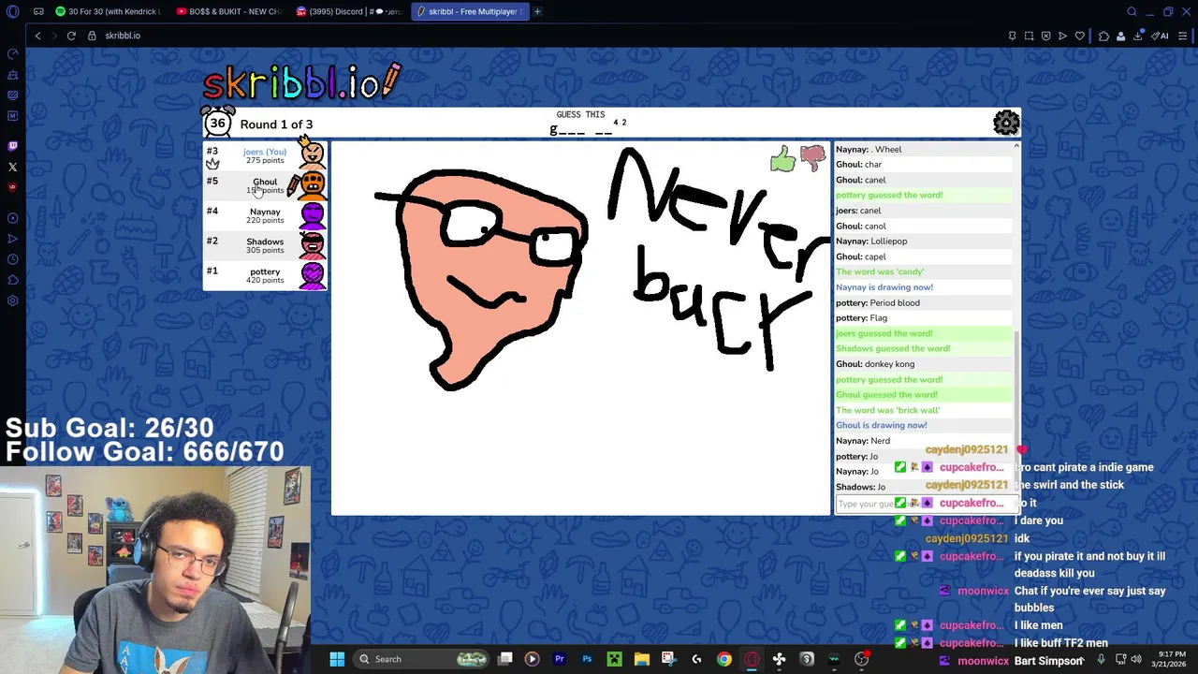Open the downloads icon
Screen dimensions: 1198x674
coord(1138,36)
